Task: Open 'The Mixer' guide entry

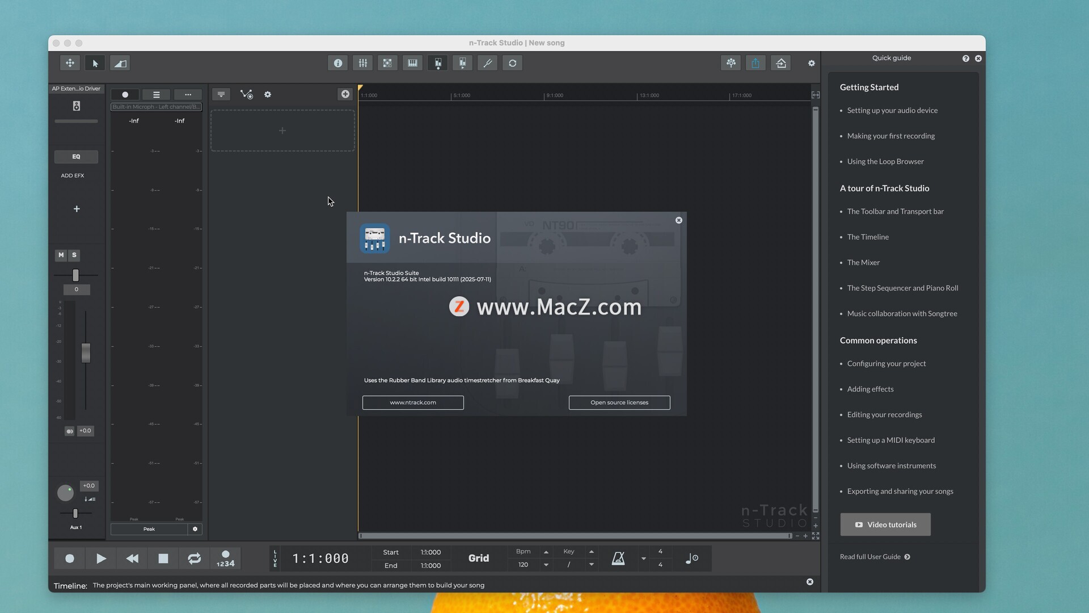Action: coord(863,263)
